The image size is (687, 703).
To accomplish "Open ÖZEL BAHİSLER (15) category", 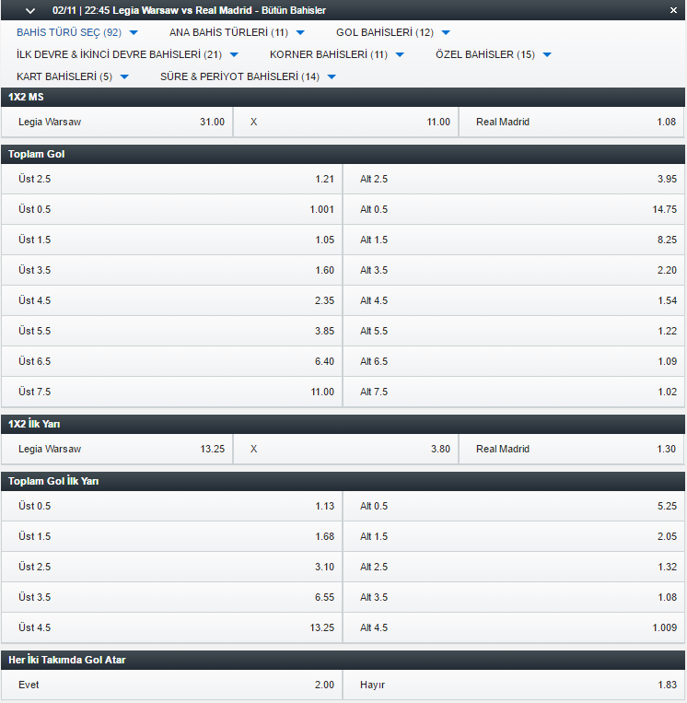I will coord(494,54).
